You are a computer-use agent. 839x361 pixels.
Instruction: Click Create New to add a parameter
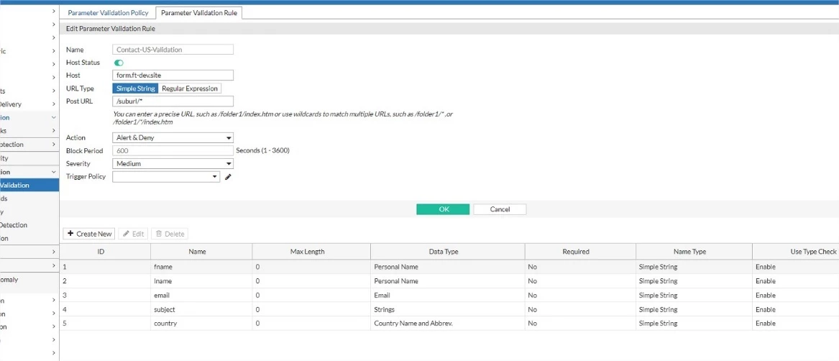(89, 234)
